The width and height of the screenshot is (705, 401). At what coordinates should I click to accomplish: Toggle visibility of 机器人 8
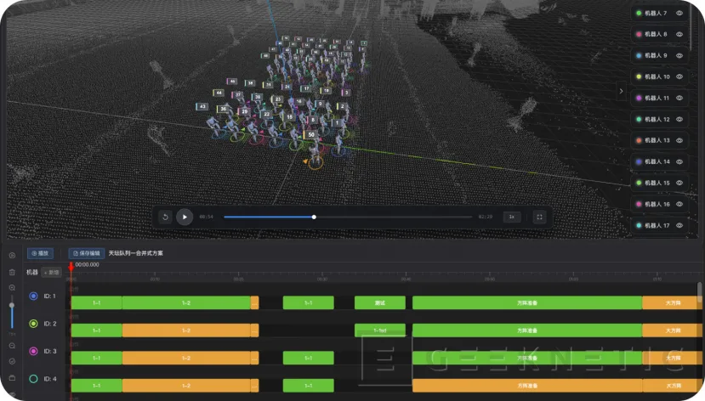click(679, 34)
